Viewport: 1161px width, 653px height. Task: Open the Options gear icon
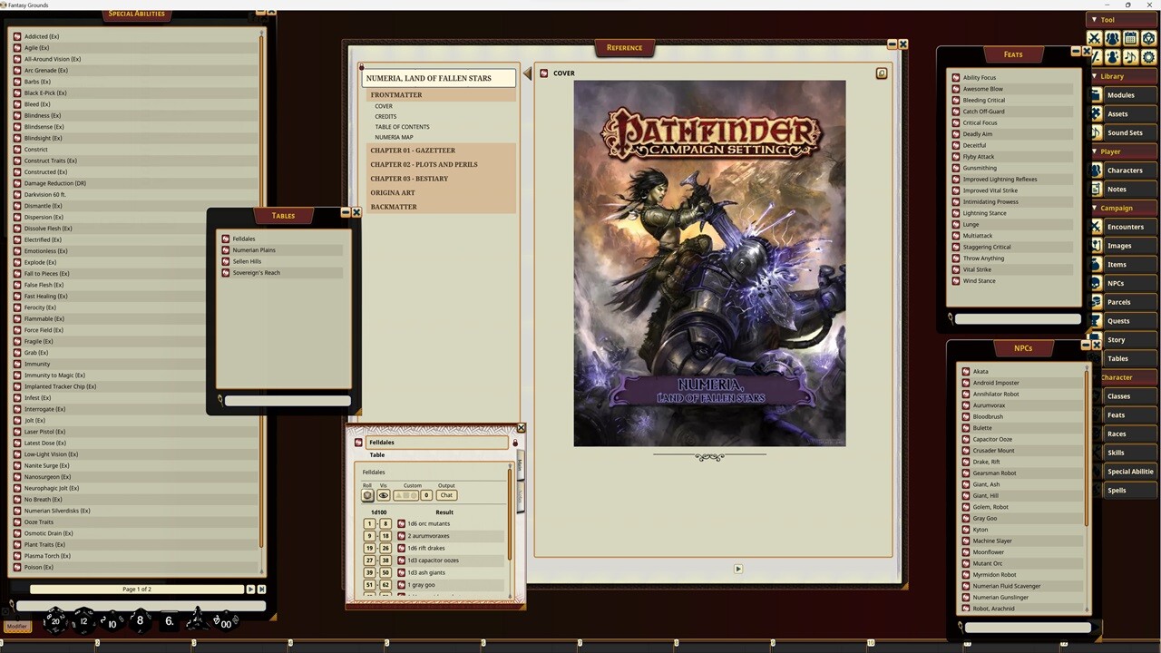[x=1148, y=56]
